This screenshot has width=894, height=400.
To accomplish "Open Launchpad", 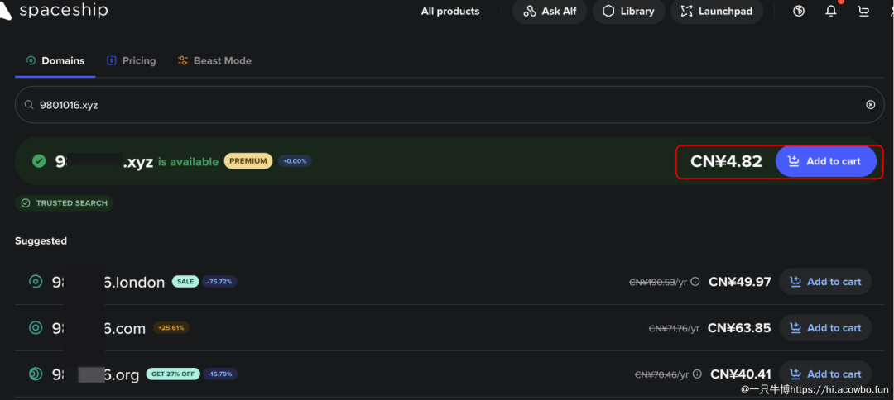I will (x=717, y=12).
